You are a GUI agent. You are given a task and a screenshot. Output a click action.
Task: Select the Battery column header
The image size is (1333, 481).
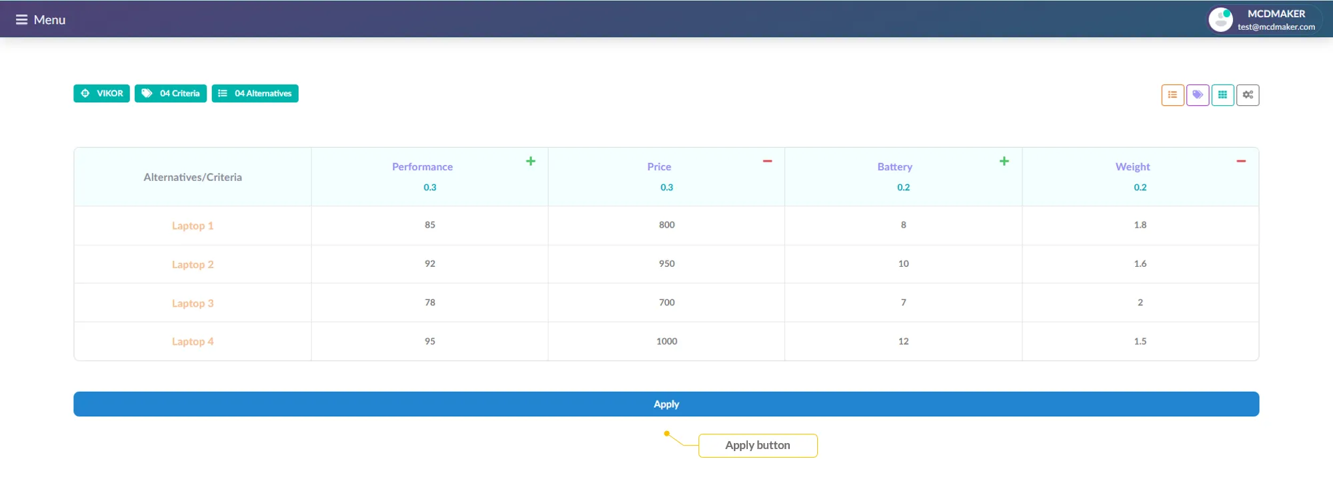coord(894,167)
